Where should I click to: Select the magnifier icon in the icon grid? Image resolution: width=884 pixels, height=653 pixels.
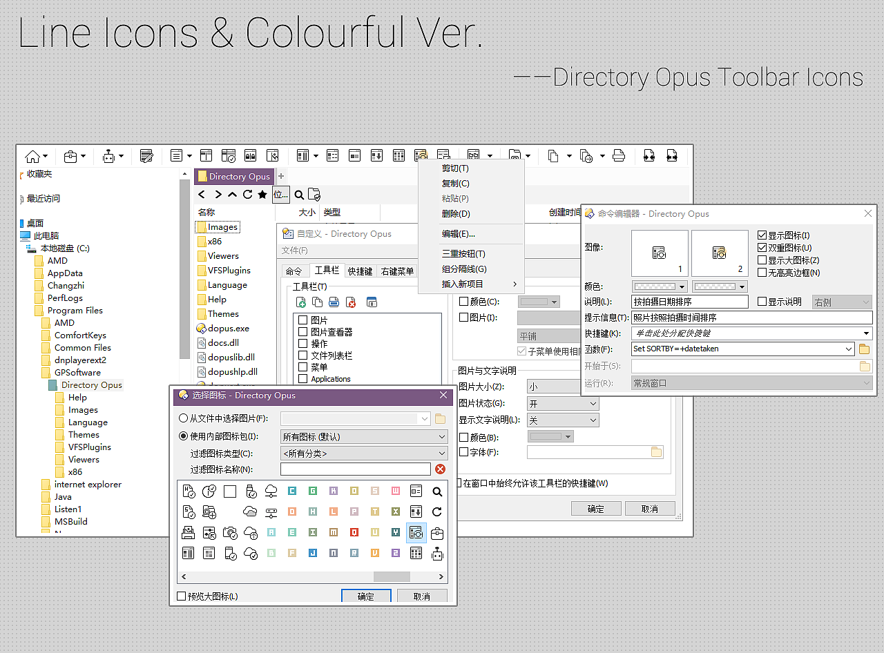436,492
